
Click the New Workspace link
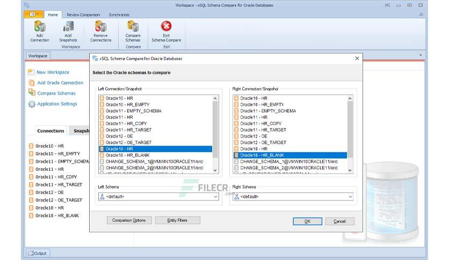click(53, 73)
